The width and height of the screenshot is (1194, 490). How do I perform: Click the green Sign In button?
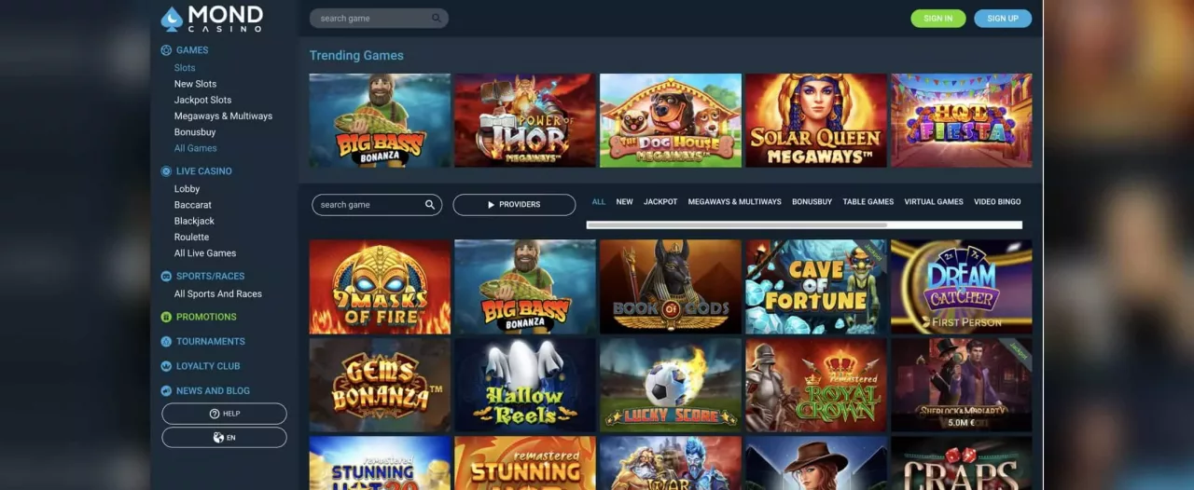click(938, 19)
